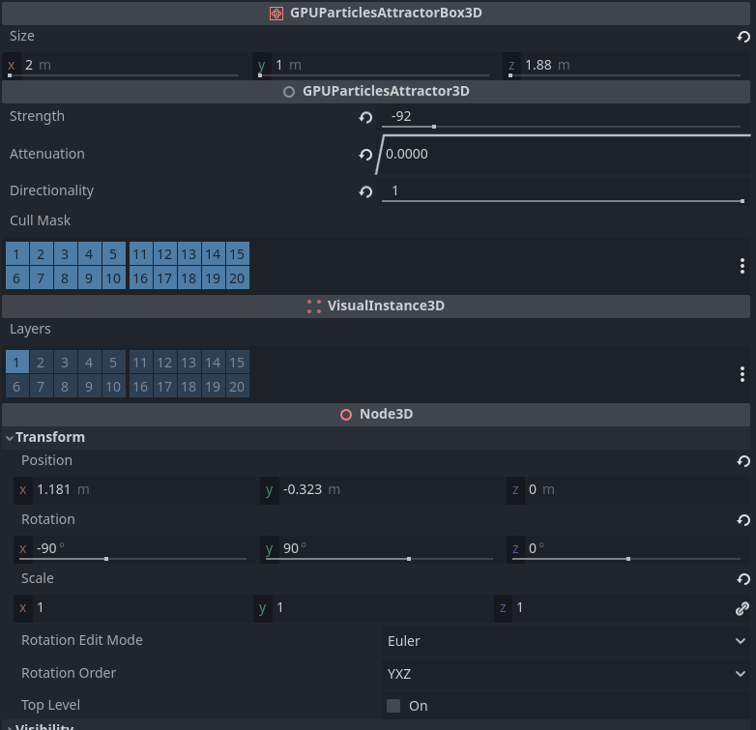This screenshot has width=756, height=730.
Task: Reset the Size property to default
Action: (742, 37)
